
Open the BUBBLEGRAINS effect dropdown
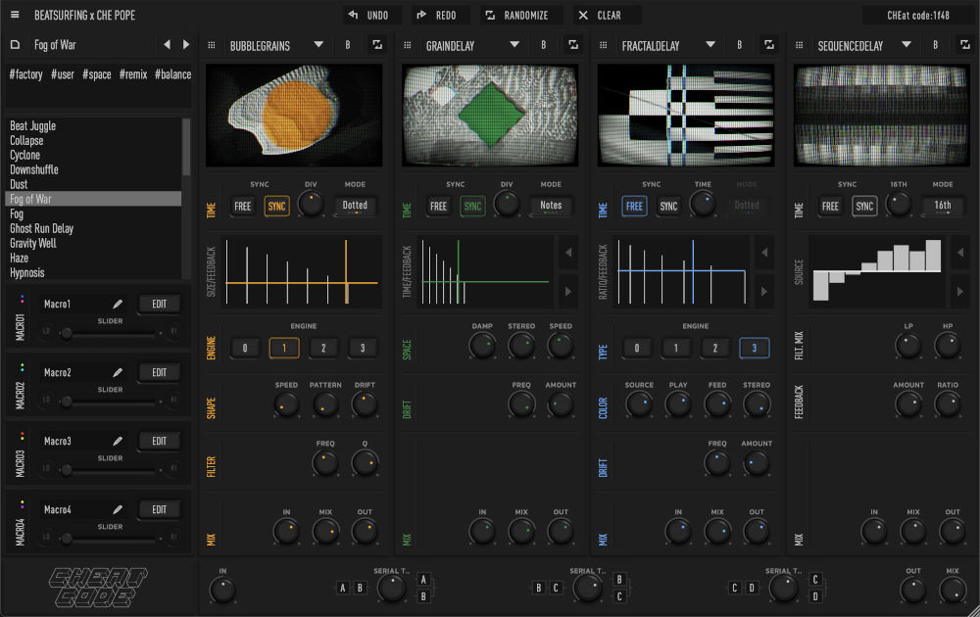318,45
